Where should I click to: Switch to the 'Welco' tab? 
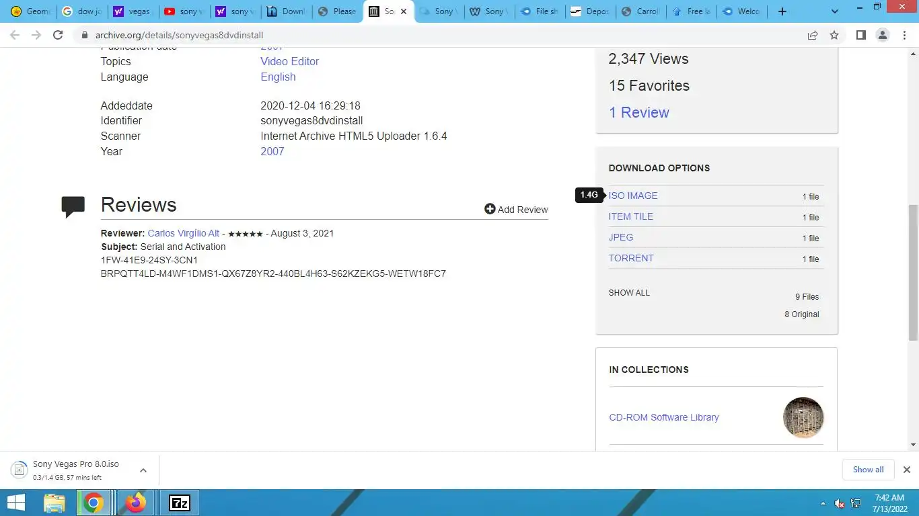741,11
